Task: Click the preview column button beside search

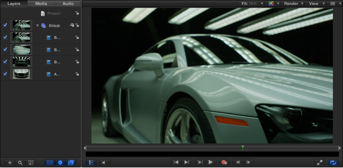Action: [x=31, y=162]
